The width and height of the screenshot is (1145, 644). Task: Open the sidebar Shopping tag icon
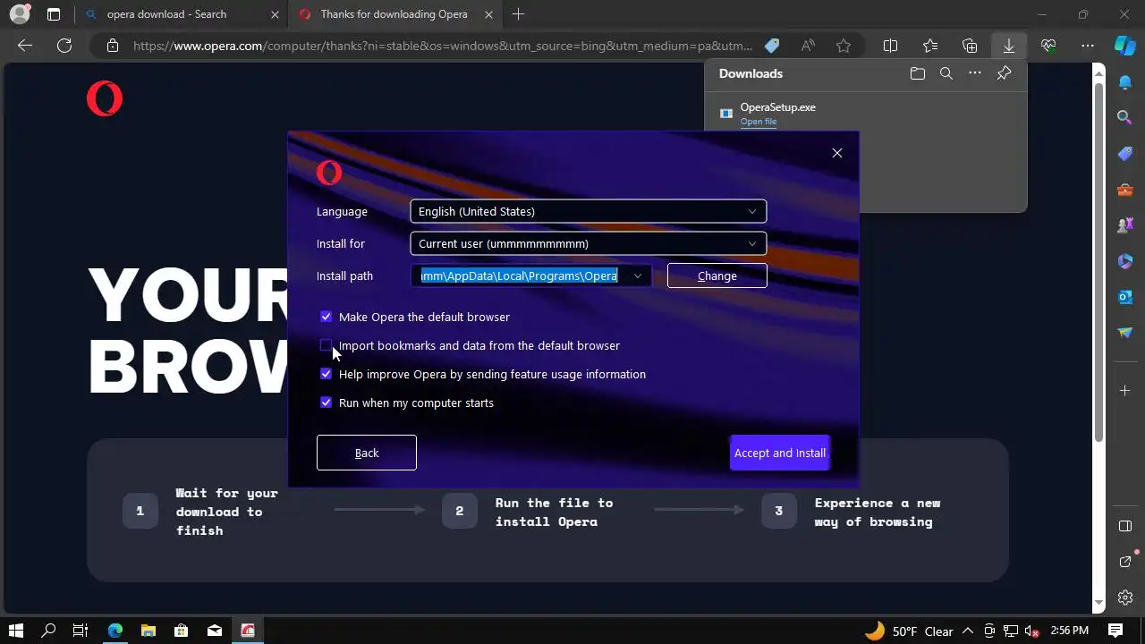point(1125,154)
